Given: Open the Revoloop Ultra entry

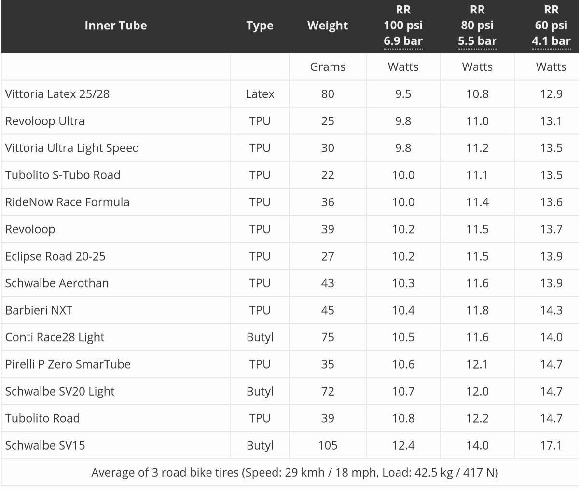Looking at the screenshot, I should (45, 120).
